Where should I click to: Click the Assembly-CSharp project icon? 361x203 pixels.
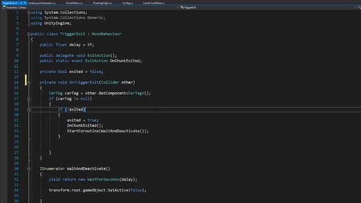coord(4,7)
